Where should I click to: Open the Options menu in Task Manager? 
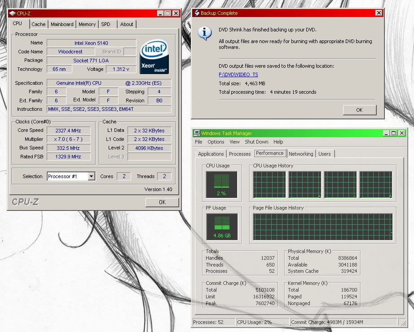tap(216, 142)
